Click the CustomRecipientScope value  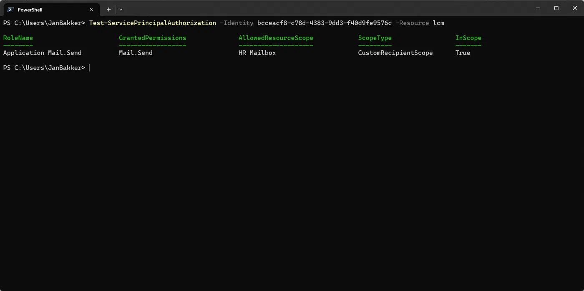pyautogui.click(x=395, y=53)
